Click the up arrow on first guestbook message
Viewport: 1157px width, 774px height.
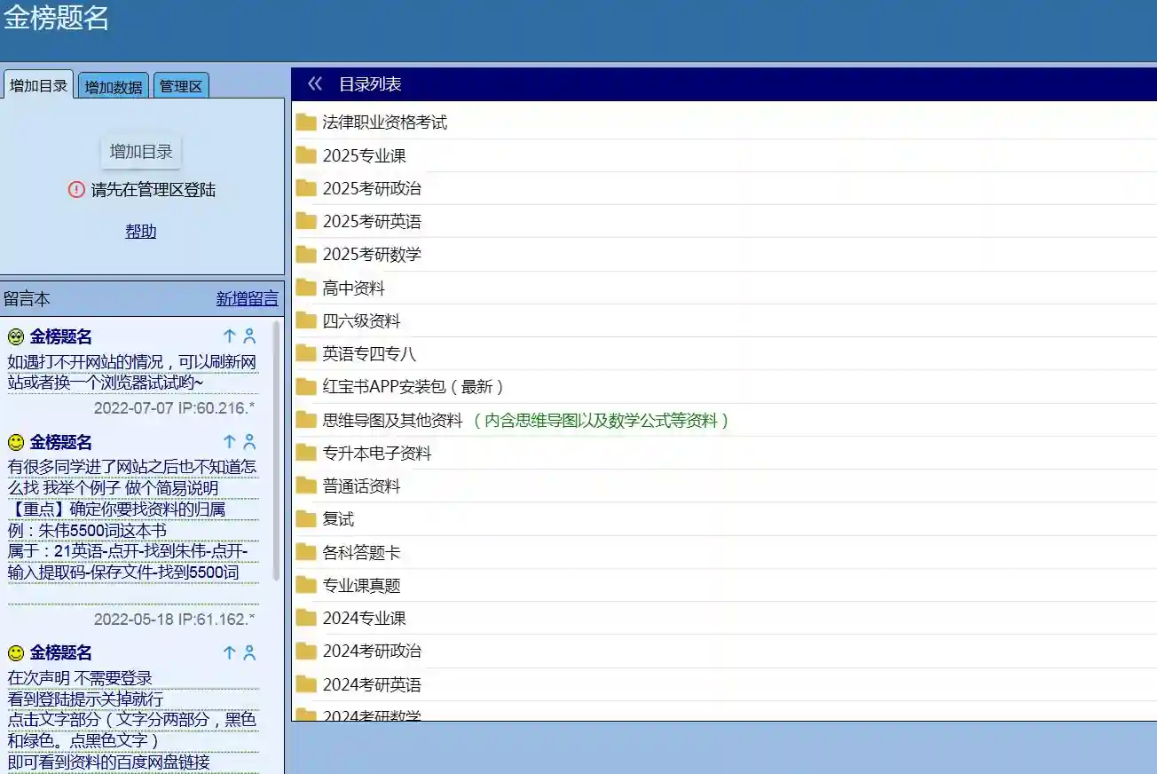pyautogui.click(x=229, y=336)
